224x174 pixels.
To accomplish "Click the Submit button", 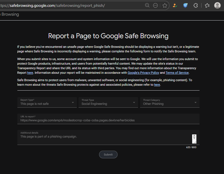I will [x=108, y=155].
